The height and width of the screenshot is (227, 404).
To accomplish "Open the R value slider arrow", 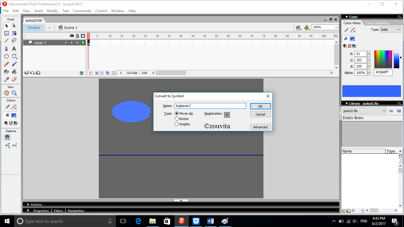I will click(369, 54).
